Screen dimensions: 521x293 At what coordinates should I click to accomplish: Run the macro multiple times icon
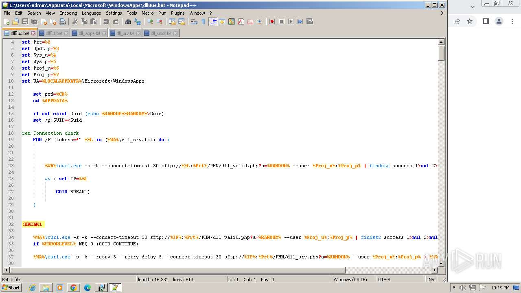(300, 22)
